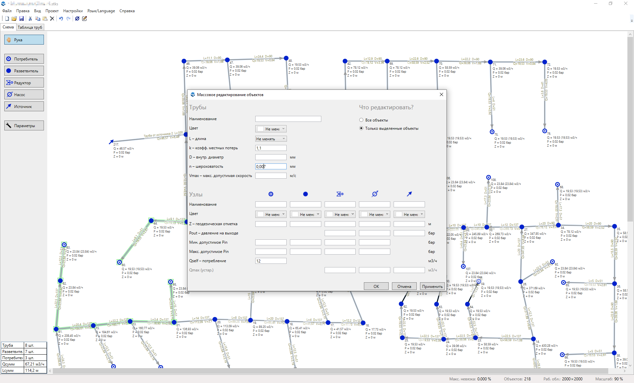This screenshot has height=383, width=634.
Task: Open the 'L – длина' Не менять dropdown
Action: 271,139
